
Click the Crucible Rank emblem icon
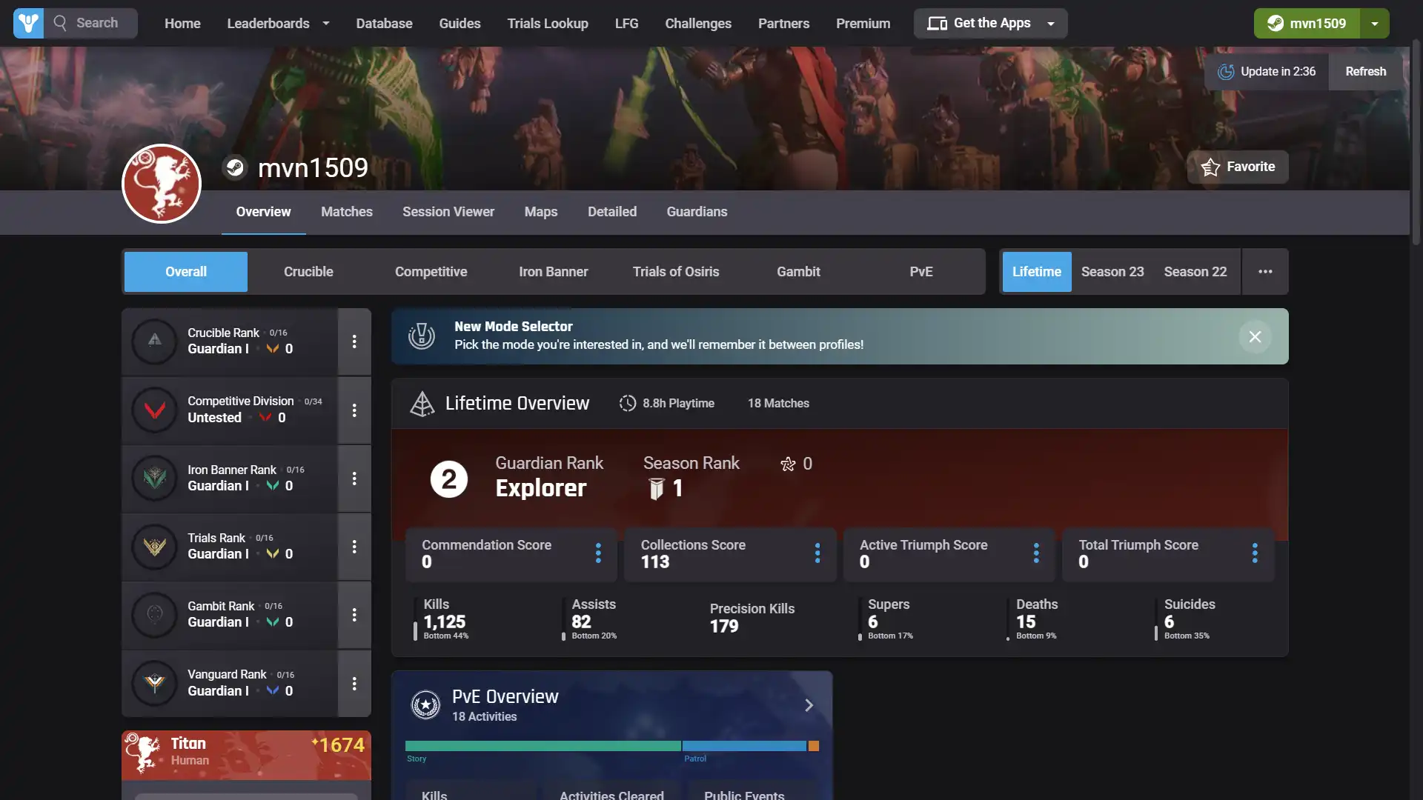[155, 341]
